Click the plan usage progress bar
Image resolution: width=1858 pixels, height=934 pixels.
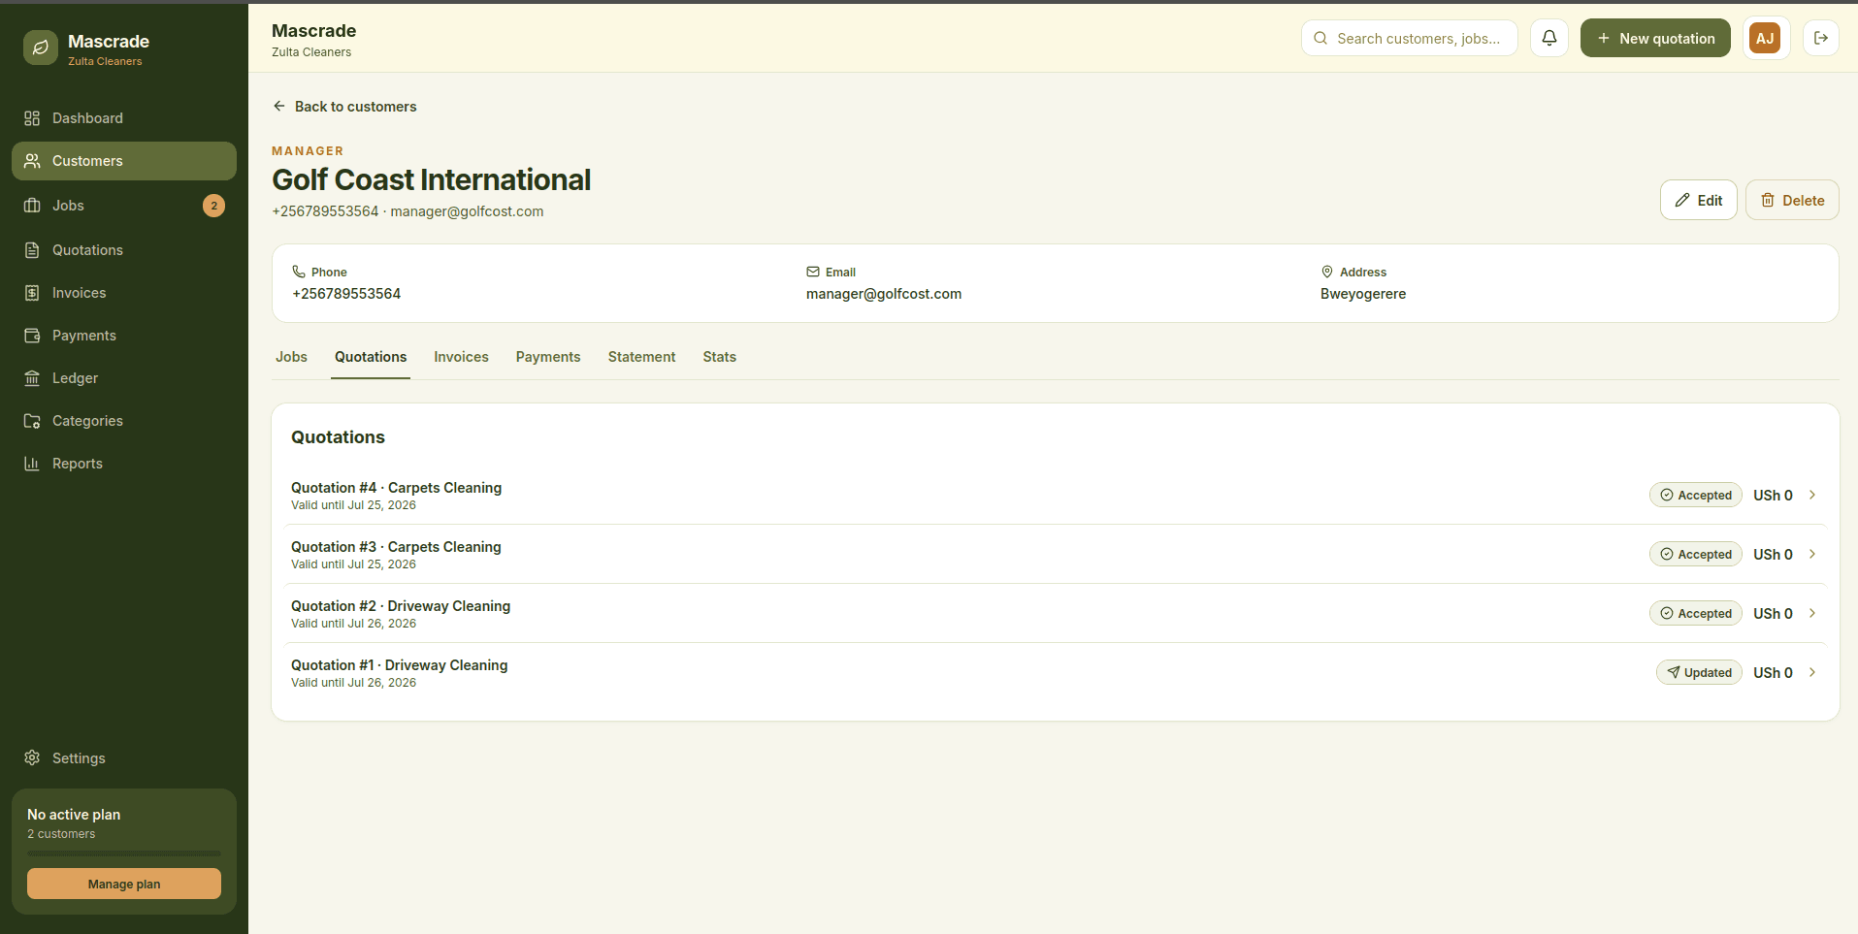click(x=124, y=853)
